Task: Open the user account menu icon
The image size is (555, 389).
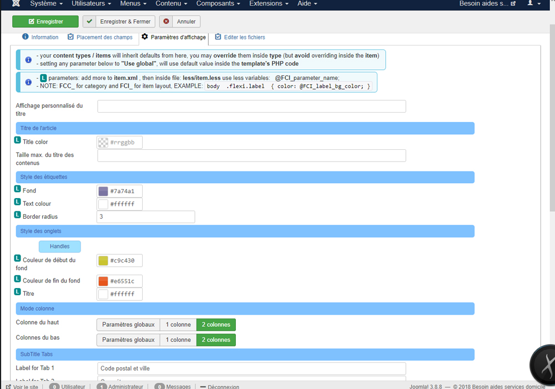Action: pyautogui.click(x=534, y=3)
